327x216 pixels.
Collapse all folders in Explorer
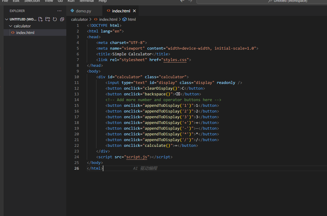62,19
